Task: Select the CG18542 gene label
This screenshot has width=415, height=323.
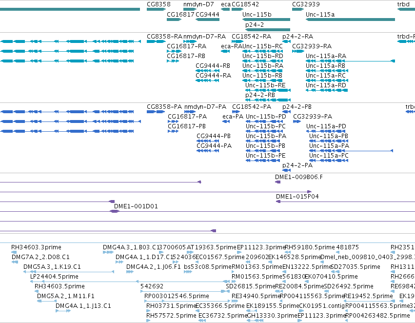Action: 245,4
